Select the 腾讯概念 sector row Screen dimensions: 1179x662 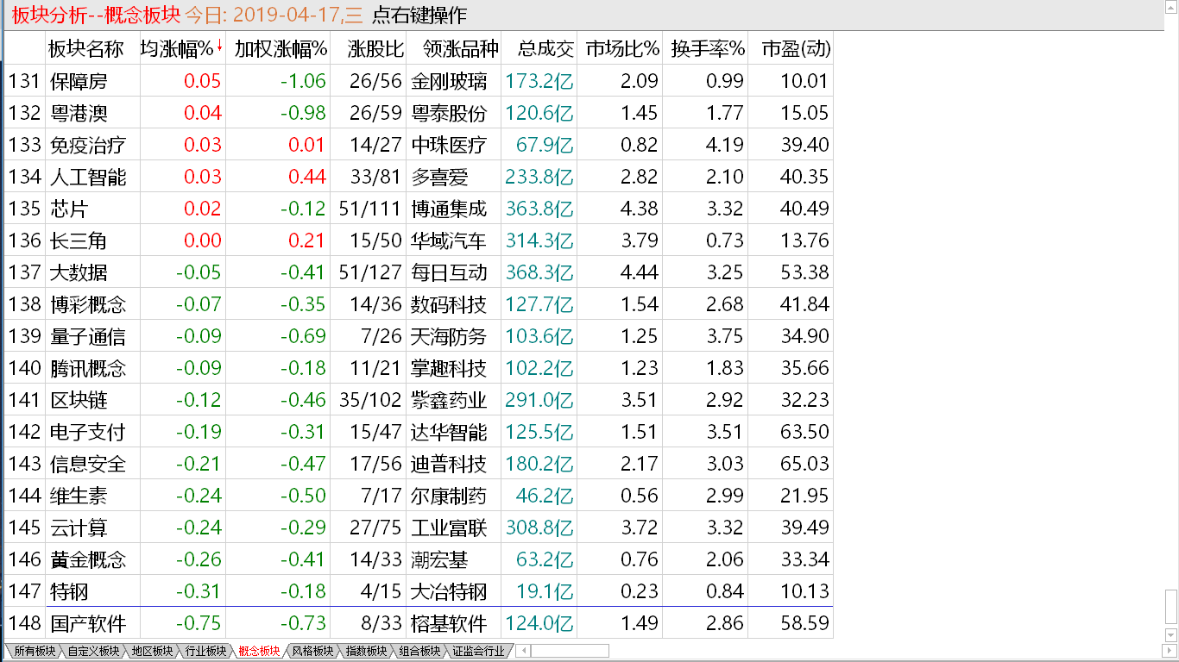[x=419, y=368]
